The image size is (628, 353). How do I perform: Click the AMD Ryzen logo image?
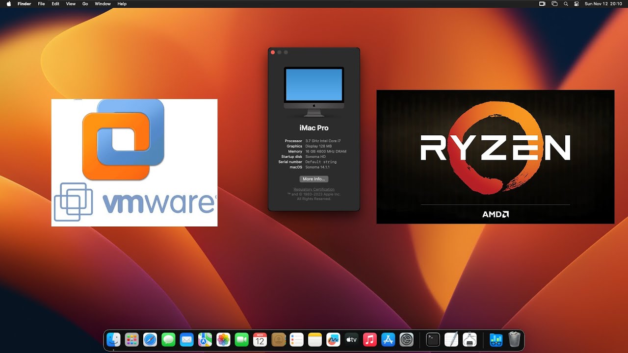click(x=496, y=157)
